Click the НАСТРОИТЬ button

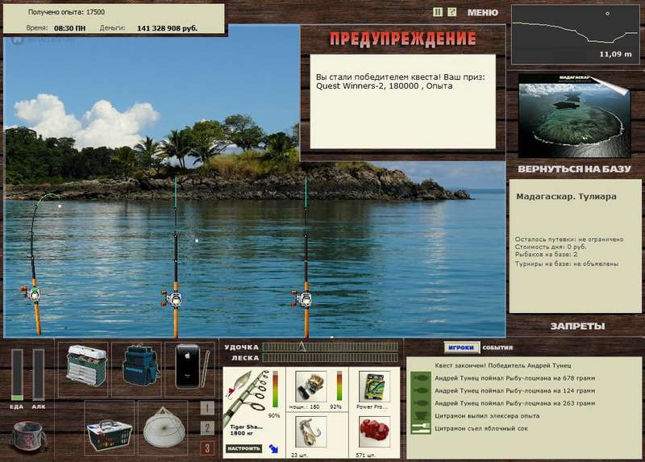243,448
